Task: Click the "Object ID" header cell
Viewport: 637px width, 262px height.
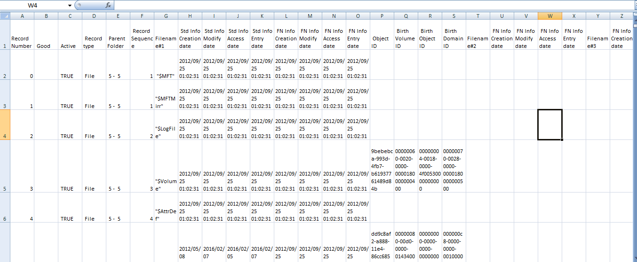Action: (382, 39)
